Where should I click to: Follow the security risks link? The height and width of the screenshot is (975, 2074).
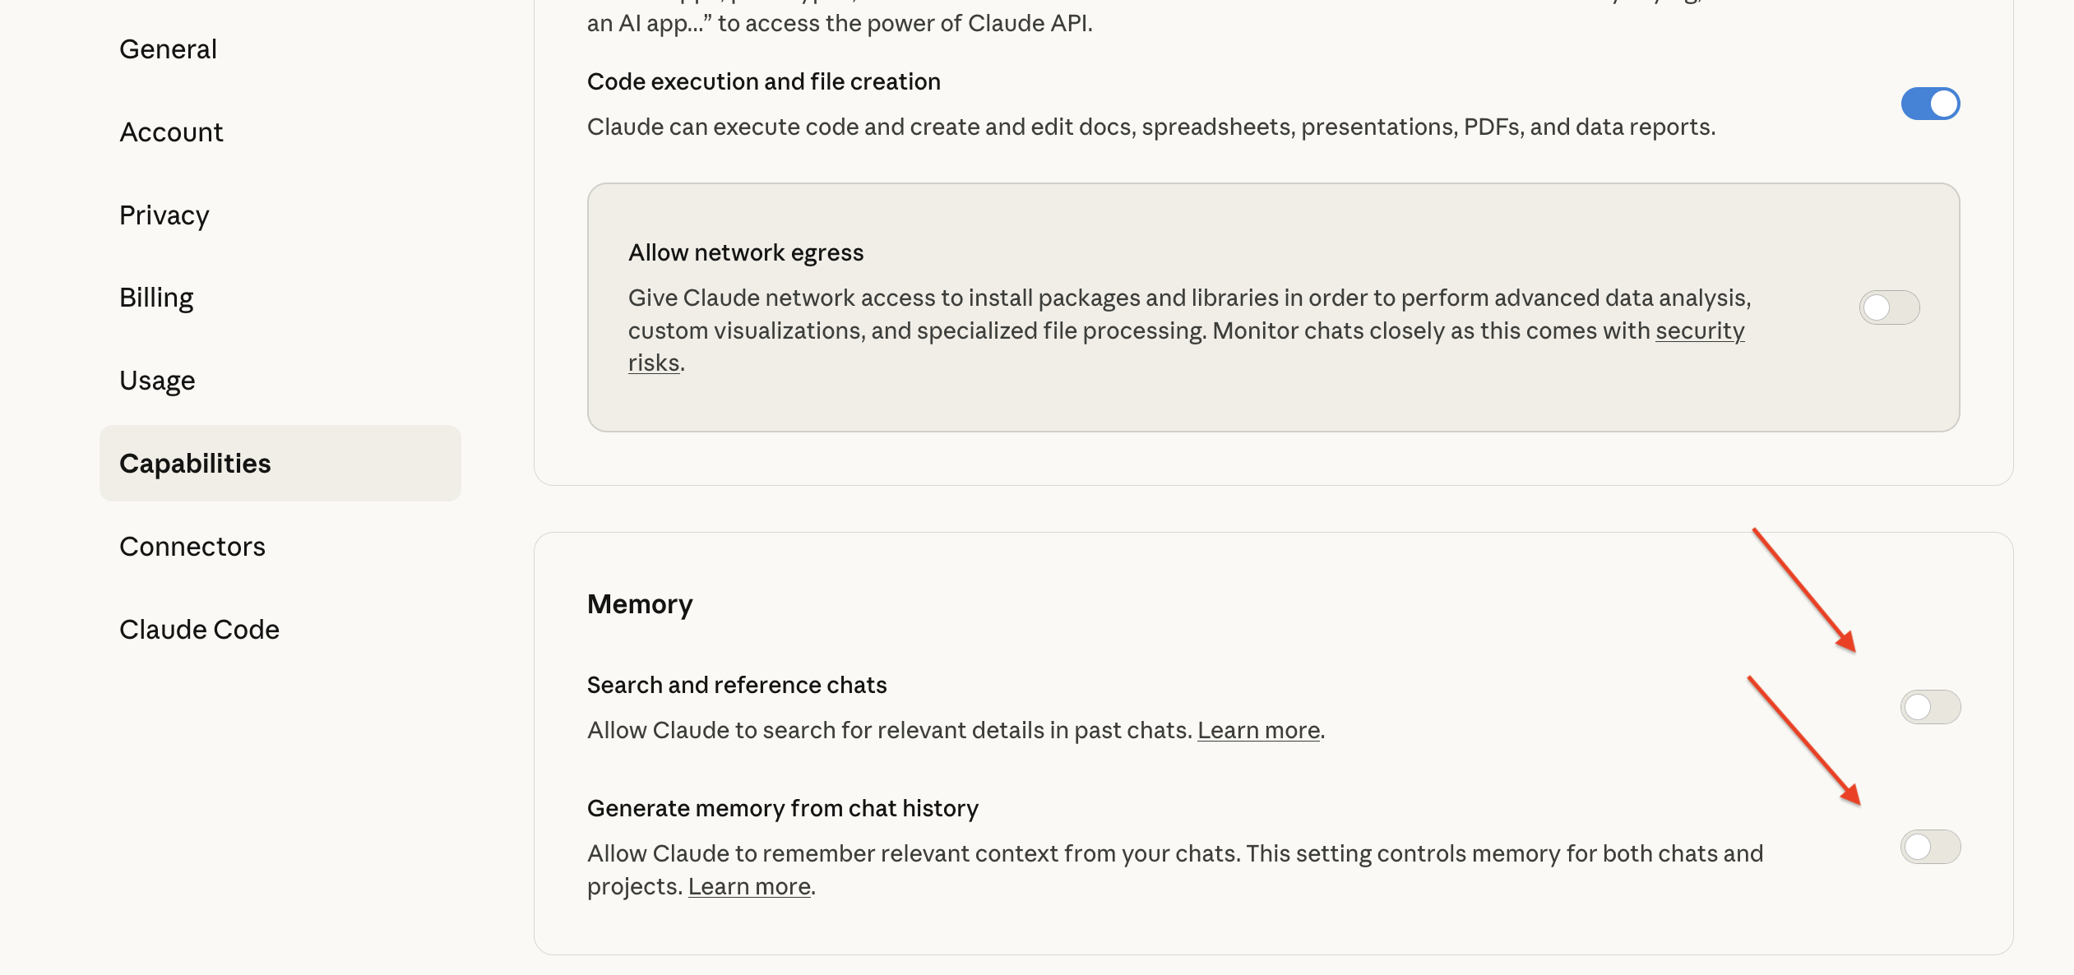point(1700,330)
